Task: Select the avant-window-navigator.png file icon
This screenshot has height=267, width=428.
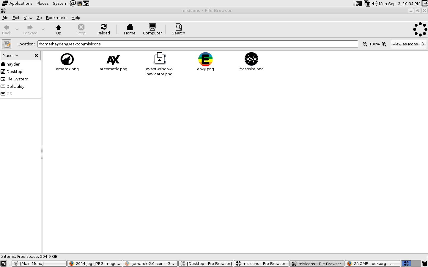Action: 160,58
